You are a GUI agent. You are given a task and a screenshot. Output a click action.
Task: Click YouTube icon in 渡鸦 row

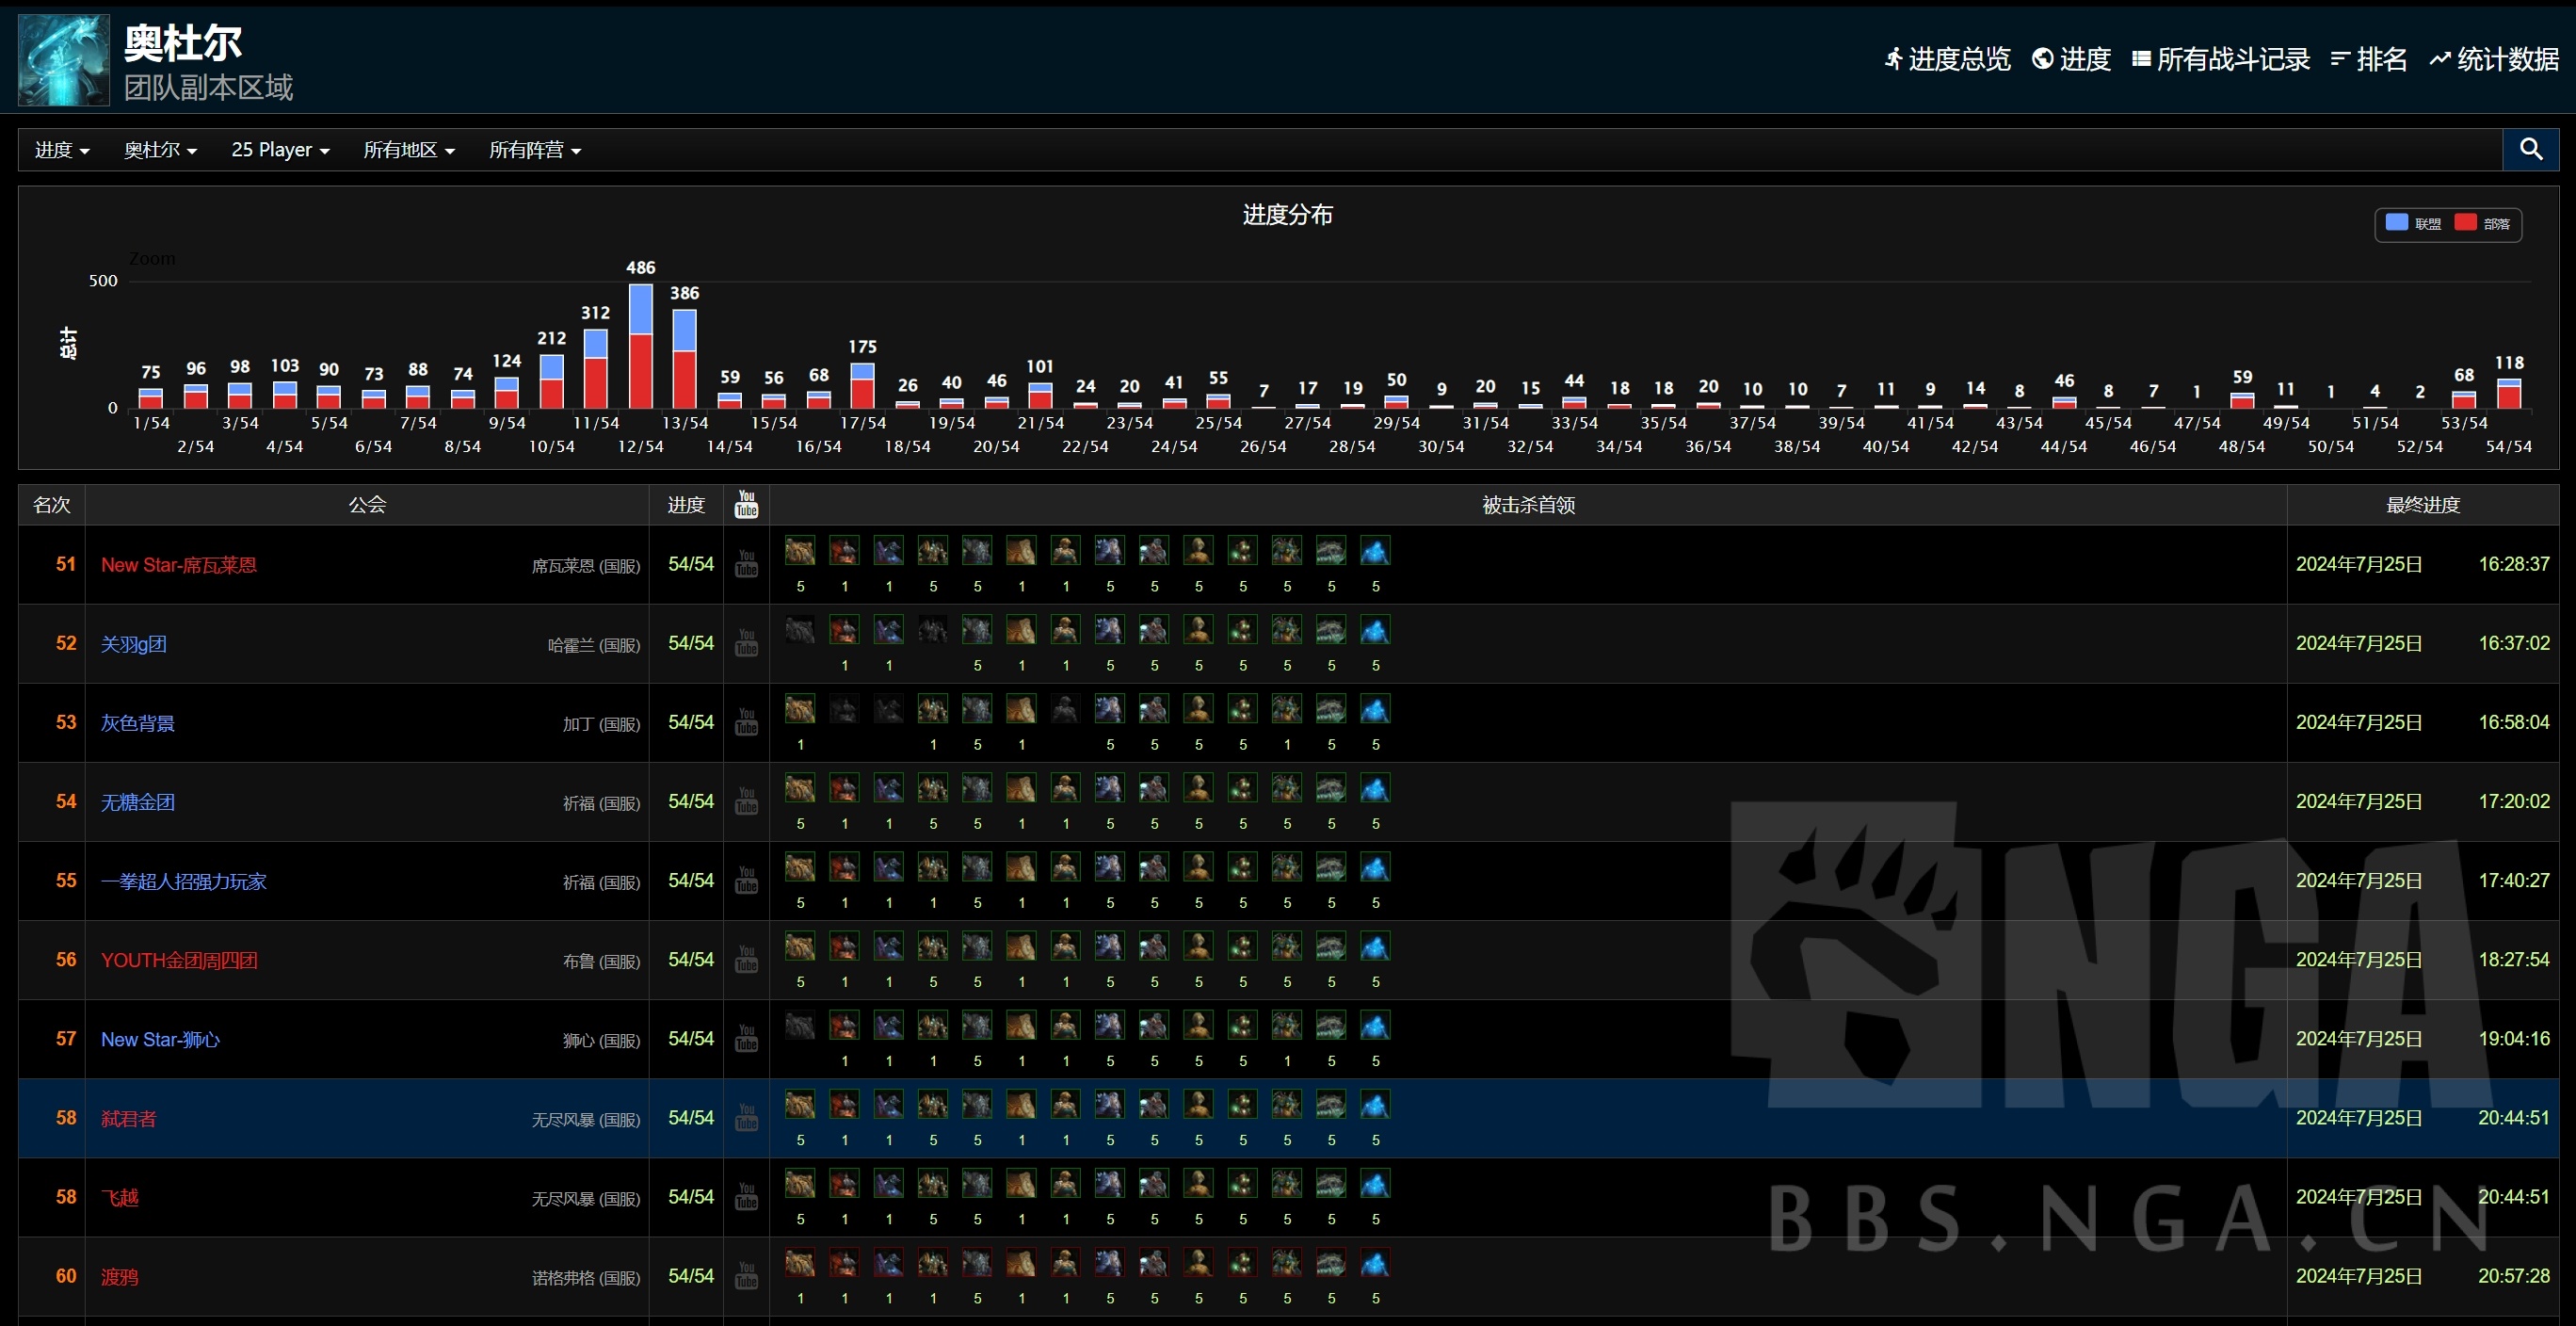coord(746,1276)
